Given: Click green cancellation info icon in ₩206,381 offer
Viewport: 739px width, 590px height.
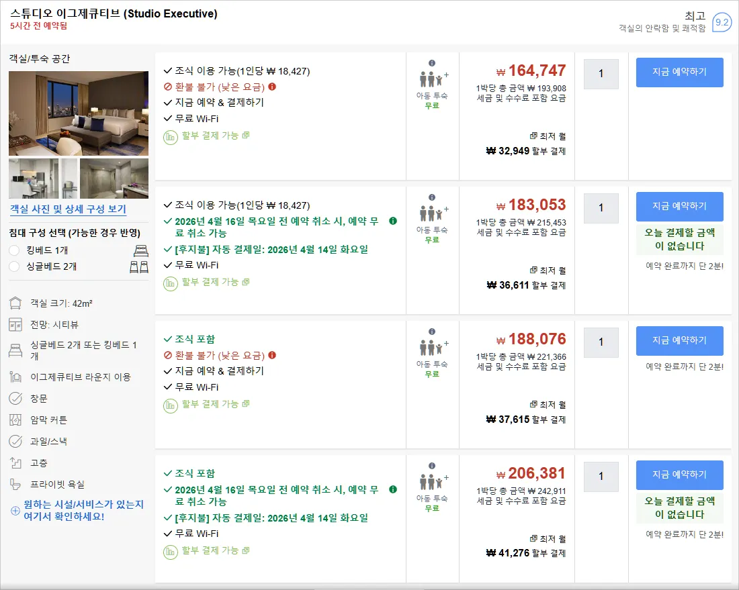Looking at the screenshot, I should click(x=393, y=489).
